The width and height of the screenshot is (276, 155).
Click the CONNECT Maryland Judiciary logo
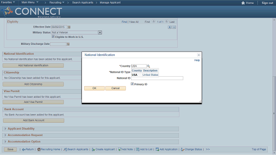tap(31, 12)
